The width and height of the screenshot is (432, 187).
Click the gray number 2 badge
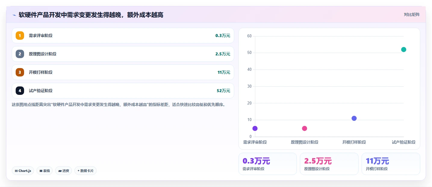pos(20,54)
